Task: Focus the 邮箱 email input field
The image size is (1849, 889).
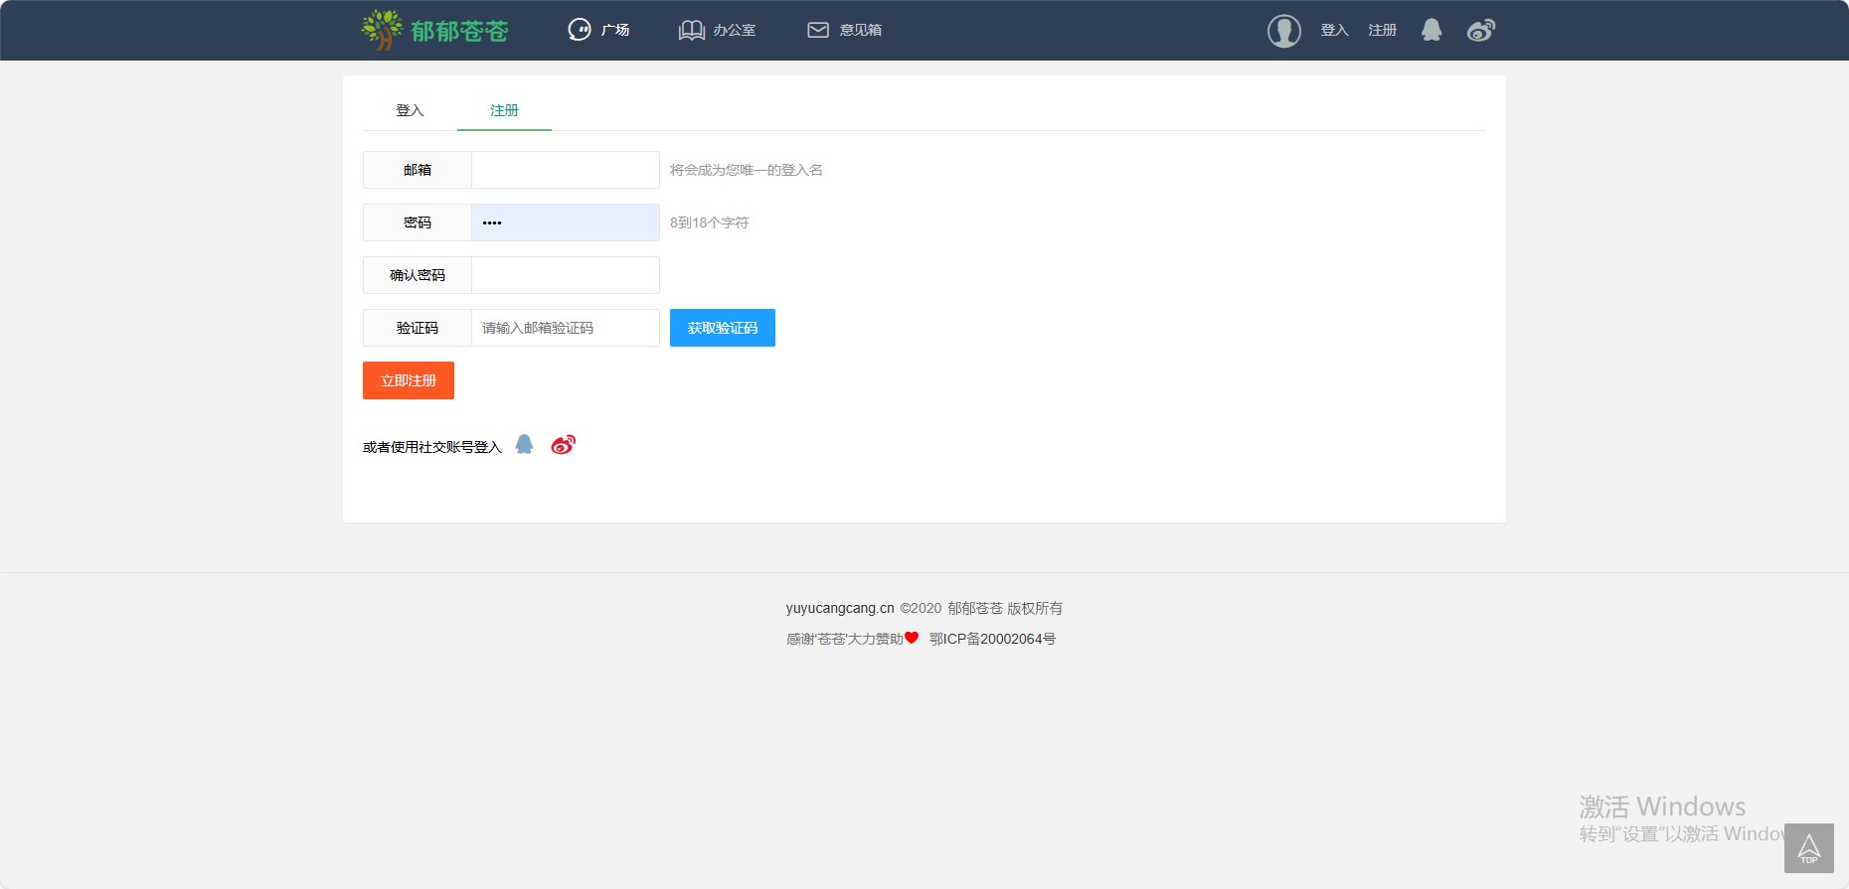Action: pos(565,170)
